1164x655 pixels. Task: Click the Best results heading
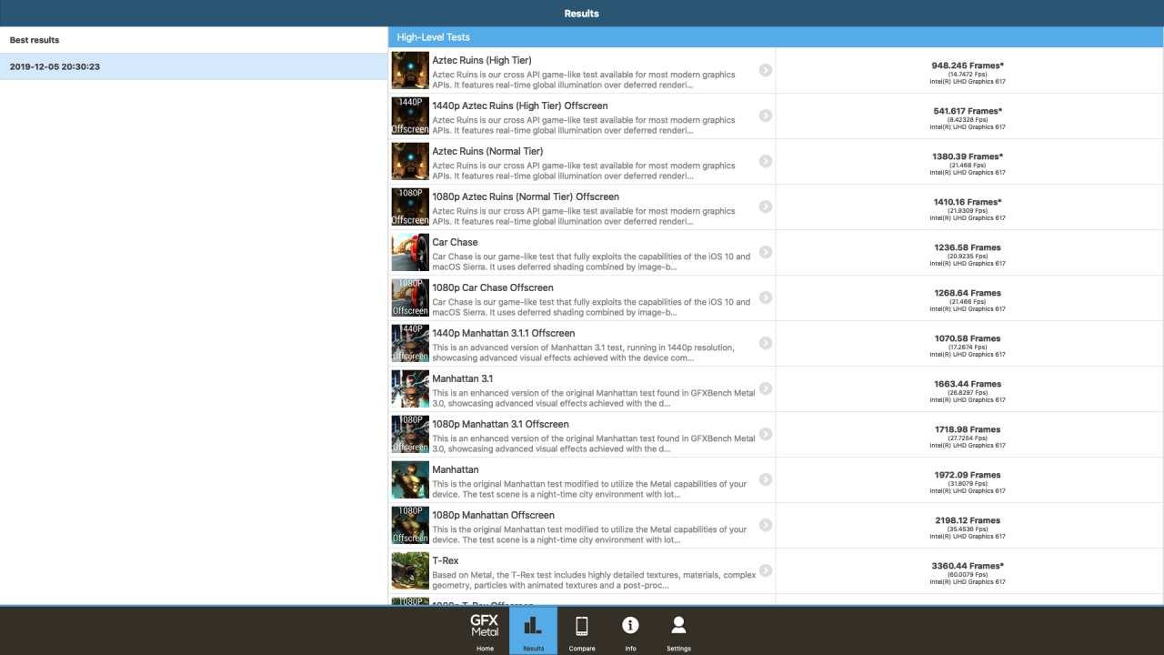click(x=35, y=40)
